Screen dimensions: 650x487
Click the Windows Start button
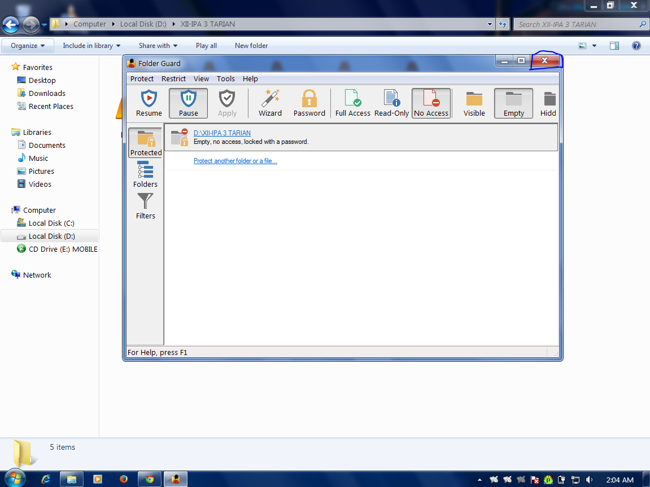[x=15, y=479]
